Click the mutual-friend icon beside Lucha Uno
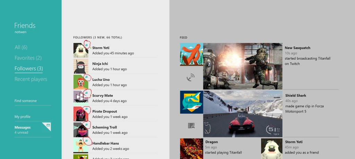 (86, 77)
